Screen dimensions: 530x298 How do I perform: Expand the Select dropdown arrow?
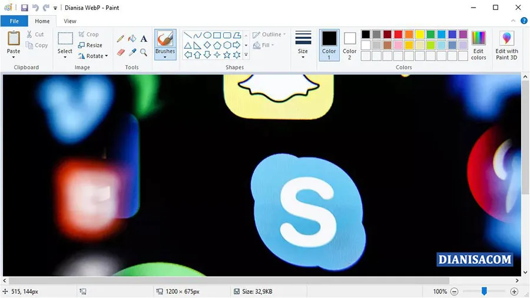click(65, 57)
